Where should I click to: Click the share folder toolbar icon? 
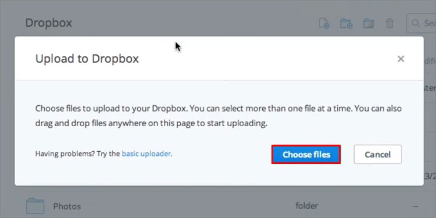[369, 23]
